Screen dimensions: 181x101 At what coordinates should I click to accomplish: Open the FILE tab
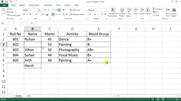(x=4, y=5)
